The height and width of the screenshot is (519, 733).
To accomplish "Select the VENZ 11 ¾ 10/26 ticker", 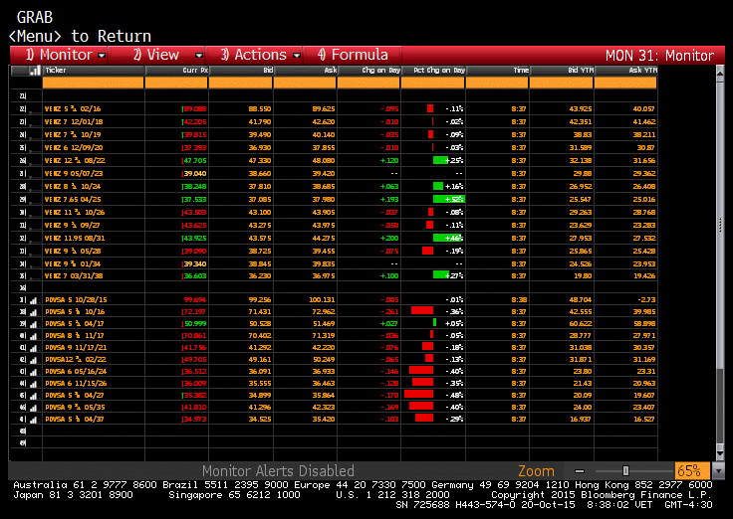I will (75, 213).
